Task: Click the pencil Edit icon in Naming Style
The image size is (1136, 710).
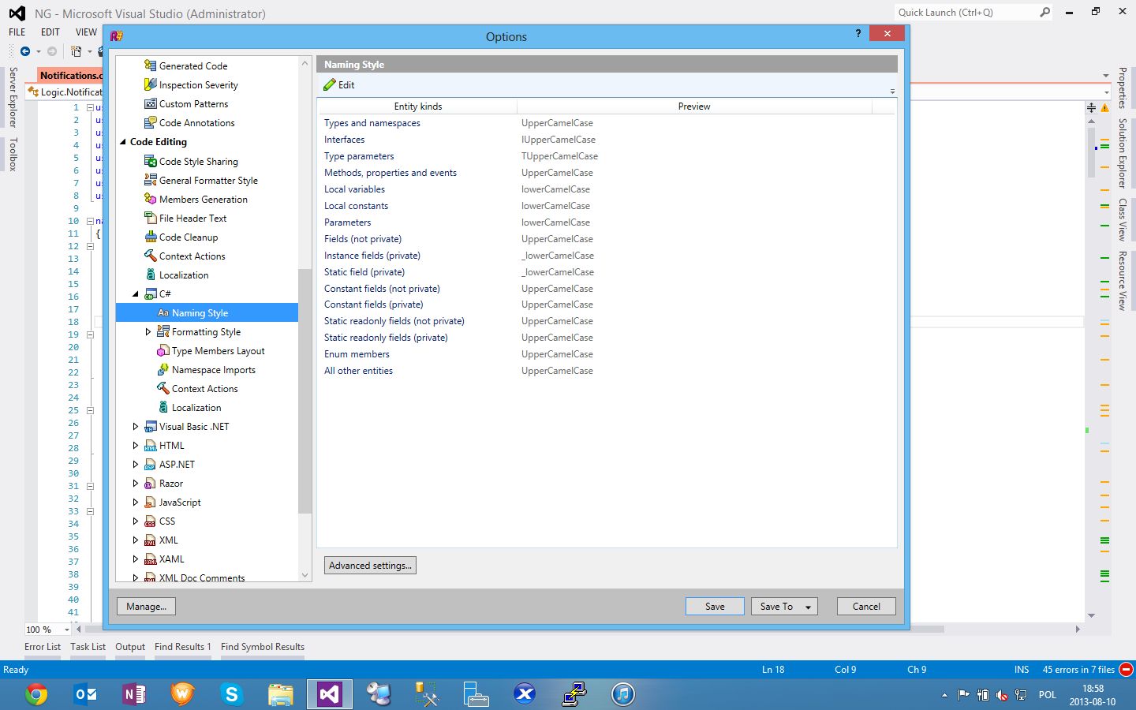Action: coord(330,84)
